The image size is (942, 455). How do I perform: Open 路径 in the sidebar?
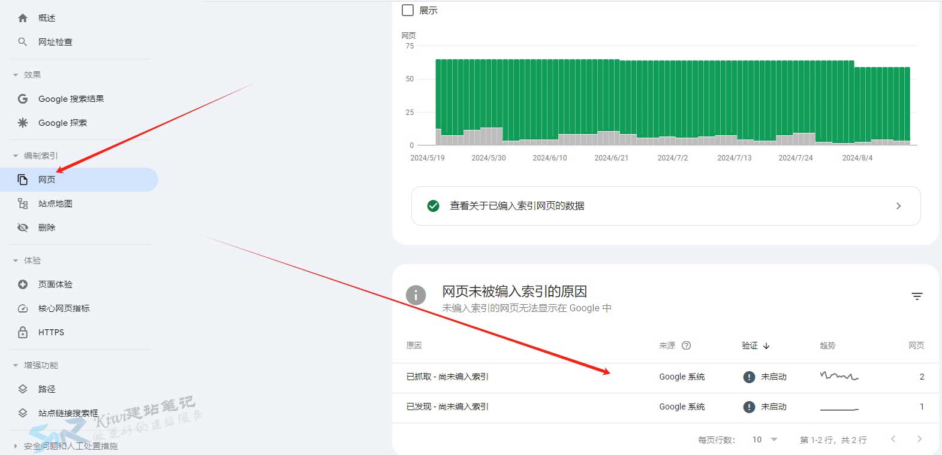[x=47, y=389]
